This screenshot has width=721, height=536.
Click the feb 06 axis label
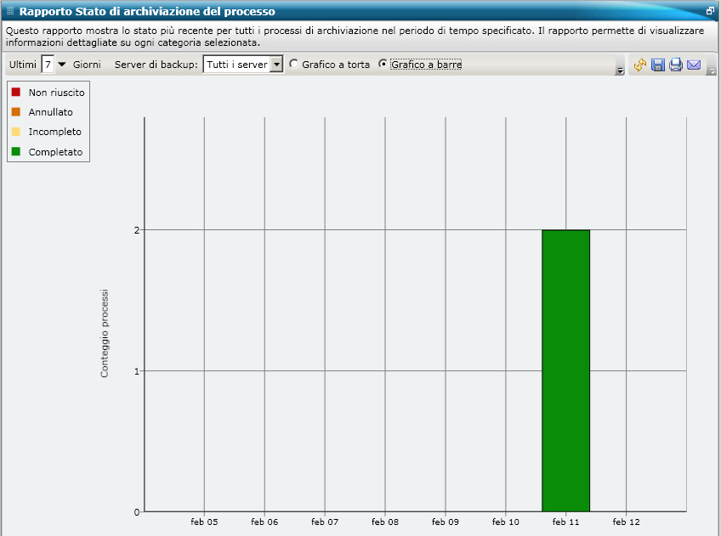tap(264, 522)
